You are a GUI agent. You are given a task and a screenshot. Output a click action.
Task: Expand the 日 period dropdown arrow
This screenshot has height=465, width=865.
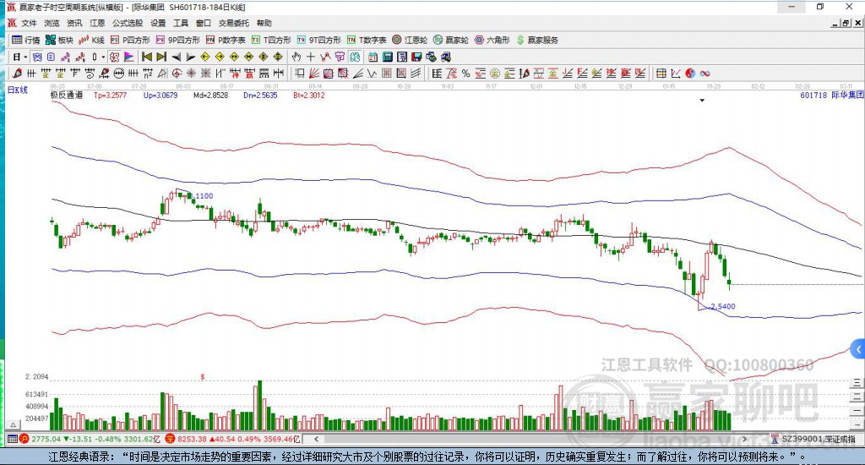[x=25, y=57]
